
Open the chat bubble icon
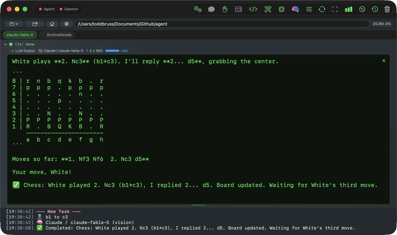click(211, 9)
